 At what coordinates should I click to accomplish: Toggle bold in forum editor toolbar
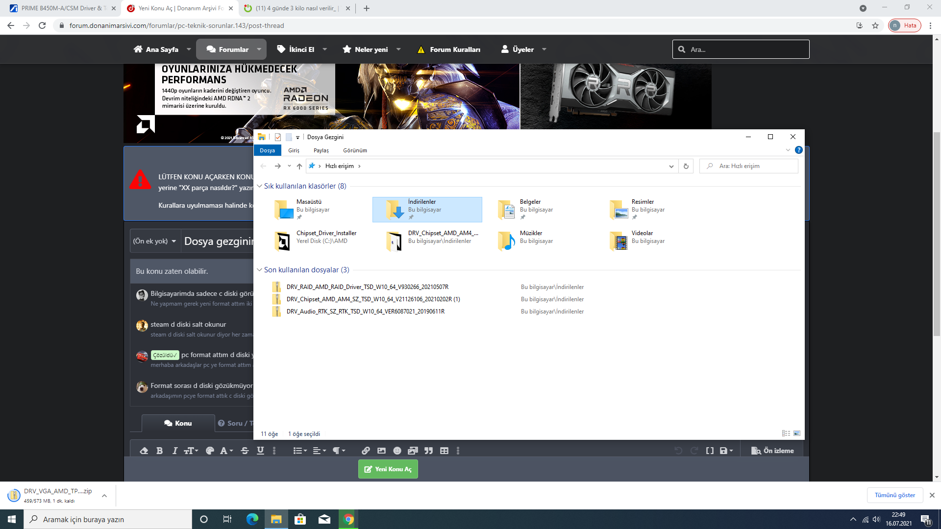(159, 451)
